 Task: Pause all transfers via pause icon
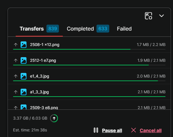pos(96,130)
